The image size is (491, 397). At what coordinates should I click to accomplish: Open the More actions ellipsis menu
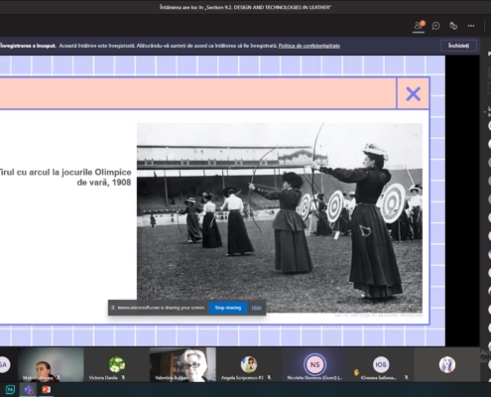click(471, 26)
